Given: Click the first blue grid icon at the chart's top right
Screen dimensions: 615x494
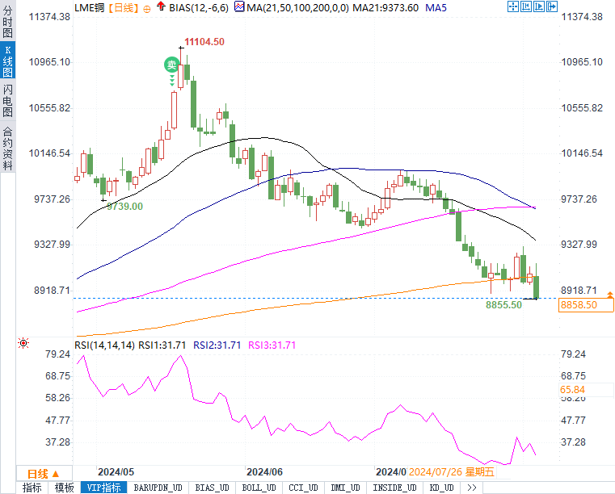Looking at the screenshot, I should pos(513,6).
